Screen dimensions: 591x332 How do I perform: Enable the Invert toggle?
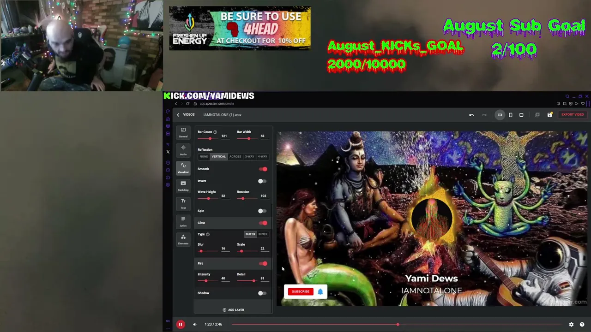tap(263, 181)
